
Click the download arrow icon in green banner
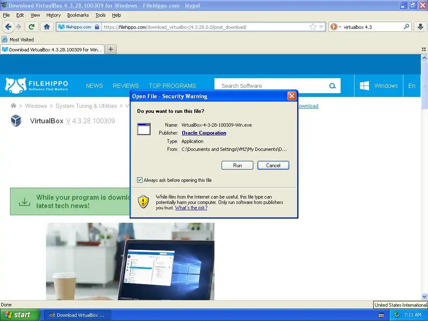25,202
